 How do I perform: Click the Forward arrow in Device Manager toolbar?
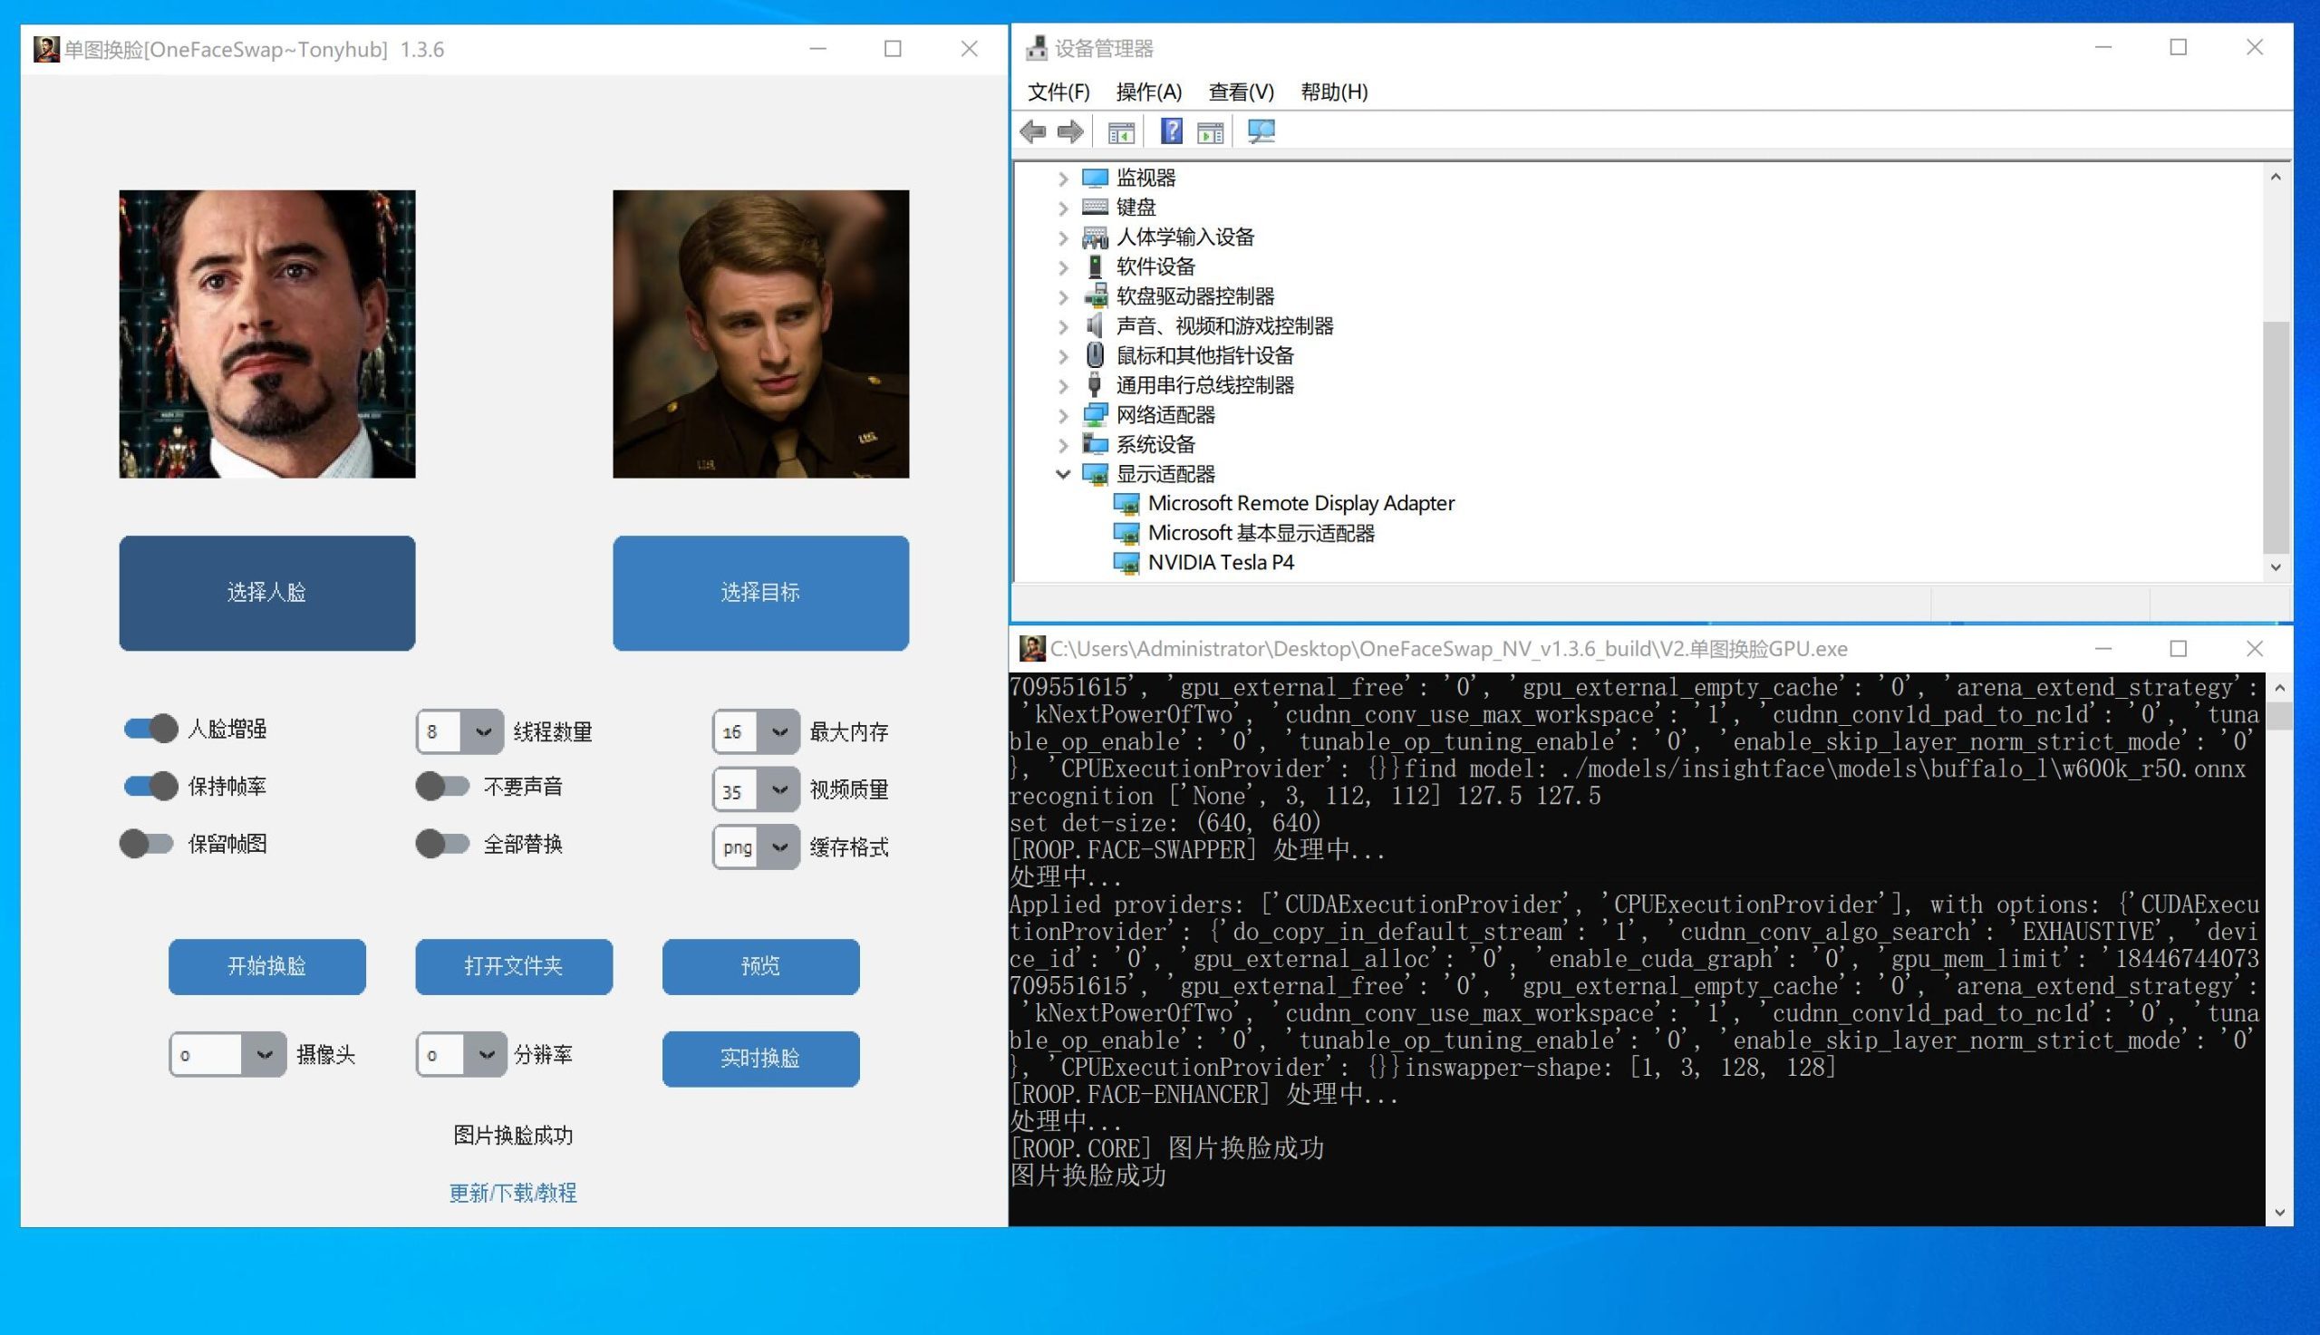coord(1070,132)
